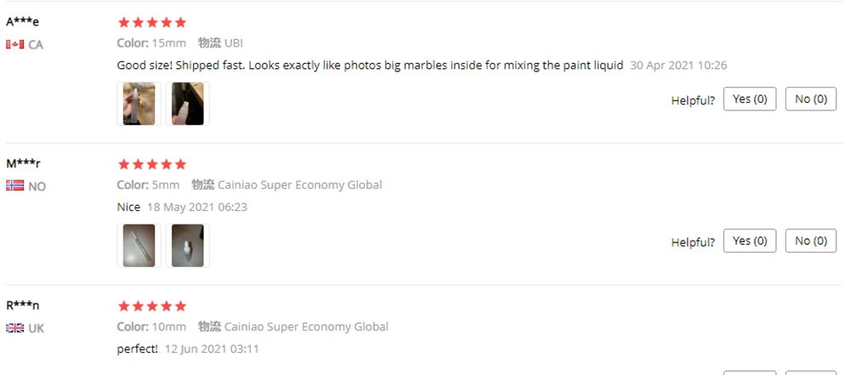The image size is (850, 375).
Task: Click No on A***e's review
Action: click(x=810, y=99)
